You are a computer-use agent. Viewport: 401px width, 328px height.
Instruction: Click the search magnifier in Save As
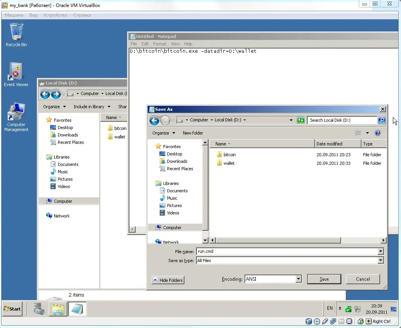tap(382, 120)
